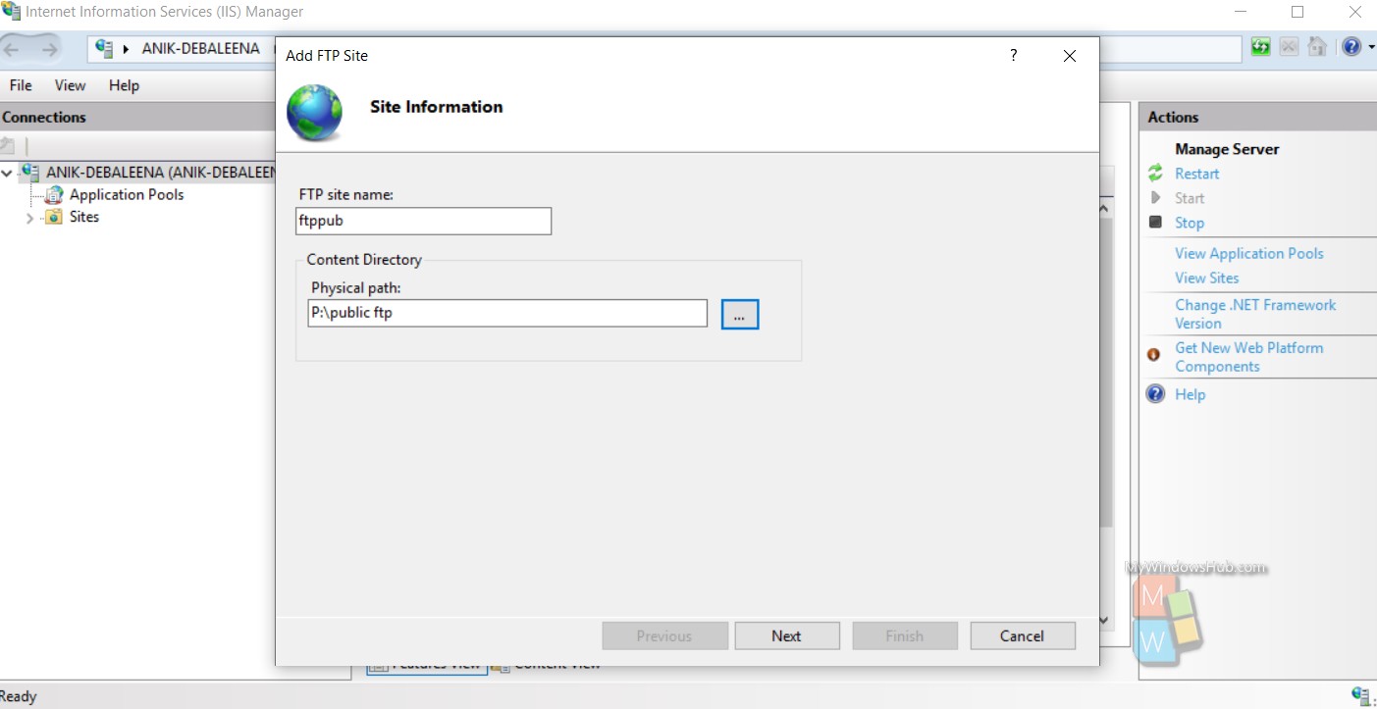
Task: Click the scroll up arrow of center pane
Action: pyautogui.click(x=1105, y=208)
